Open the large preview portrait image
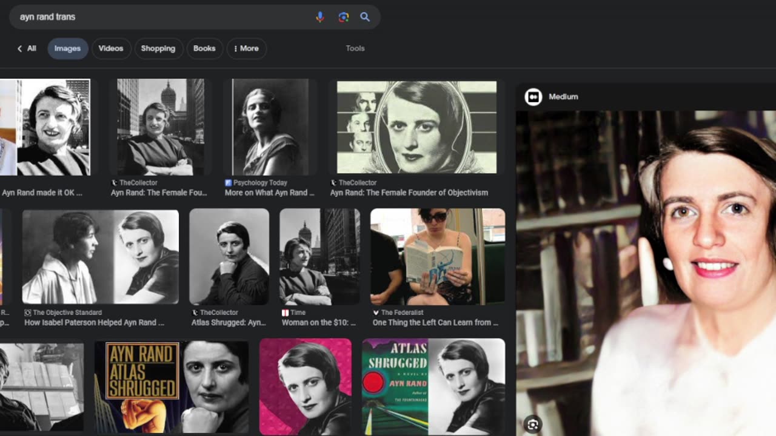The width and height of the screenshot is (776, 436). (646, 272)
